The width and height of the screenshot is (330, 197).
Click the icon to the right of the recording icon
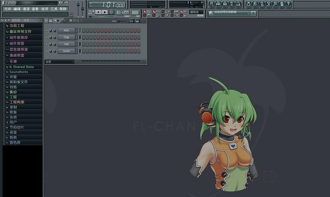[x=262, y=4]
